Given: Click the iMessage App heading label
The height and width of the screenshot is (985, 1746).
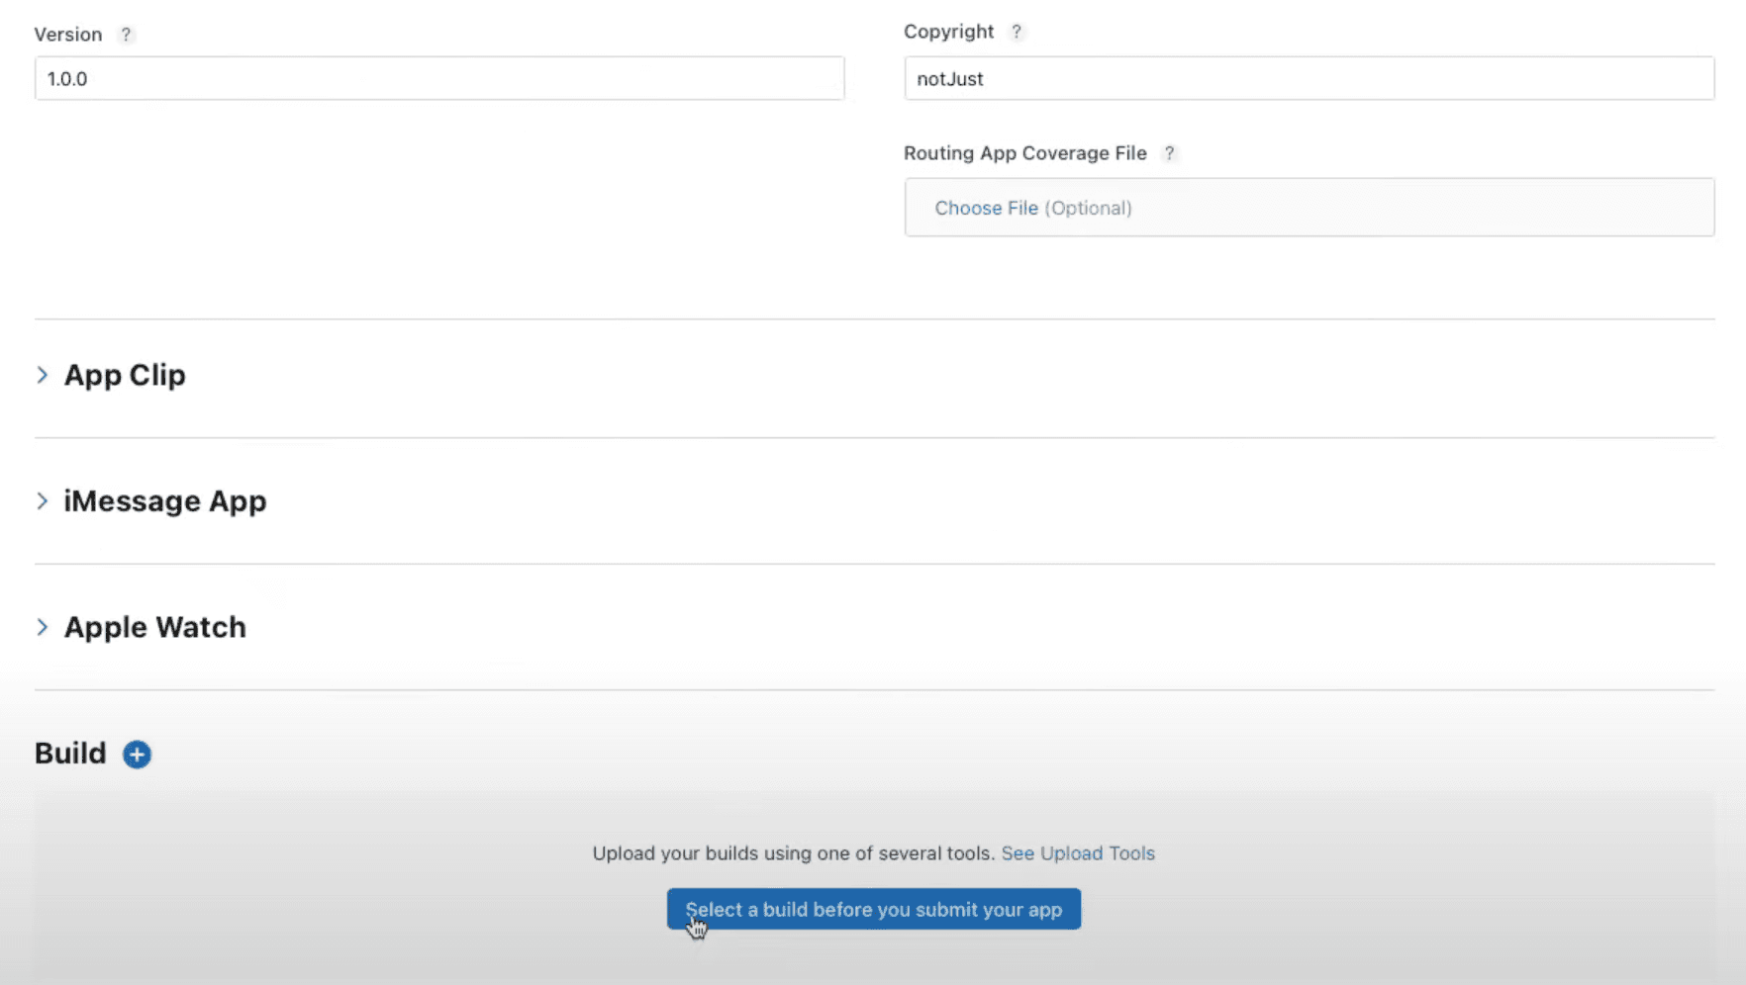Looking at the screenshot, I should tap(164, 500).
